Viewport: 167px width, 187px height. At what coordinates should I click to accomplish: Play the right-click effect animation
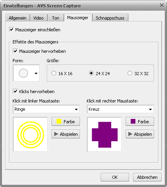pyautogui.click(x=140, y=134)
